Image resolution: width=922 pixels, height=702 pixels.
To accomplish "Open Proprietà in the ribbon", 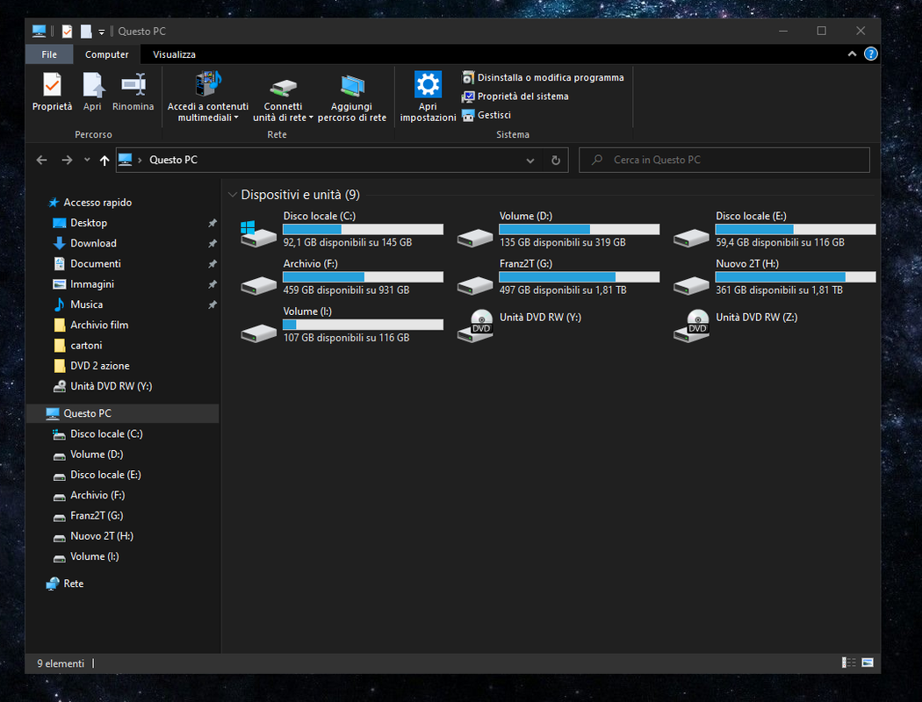I will 52,91.
